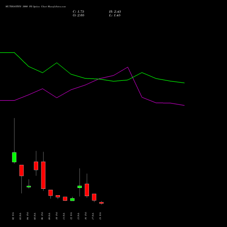Select the red candlestick for 03 Feb
The image size is (227, 227).
point(21,170)
